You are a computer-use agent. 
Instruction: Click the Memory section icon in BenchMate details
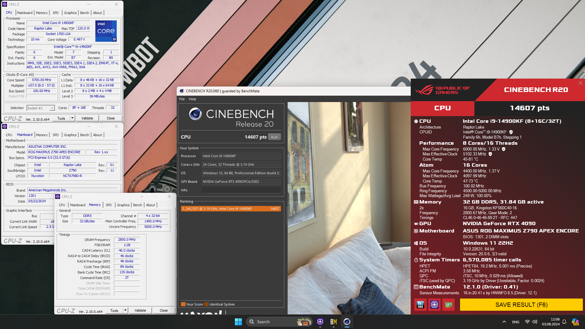pyautogui.click(x=416, y=202)
